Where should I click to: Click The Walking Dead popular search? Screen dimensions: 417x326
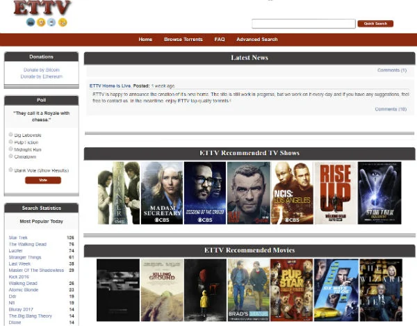(28, 244)
